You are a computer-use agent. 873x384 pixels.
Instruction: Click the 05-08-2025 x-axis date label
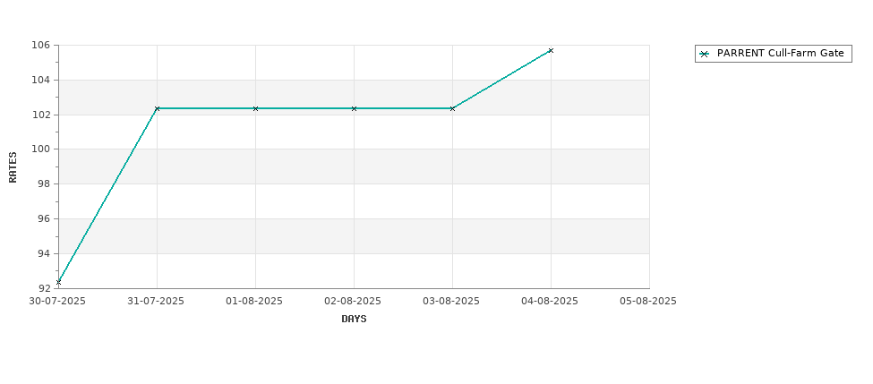648,301
